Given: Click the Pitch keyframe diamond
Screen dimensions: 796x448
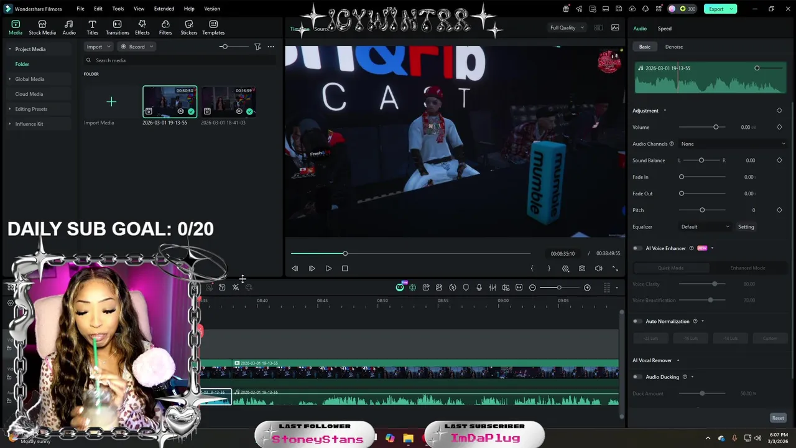Looking at the screenshot, I should click(779, 210).
